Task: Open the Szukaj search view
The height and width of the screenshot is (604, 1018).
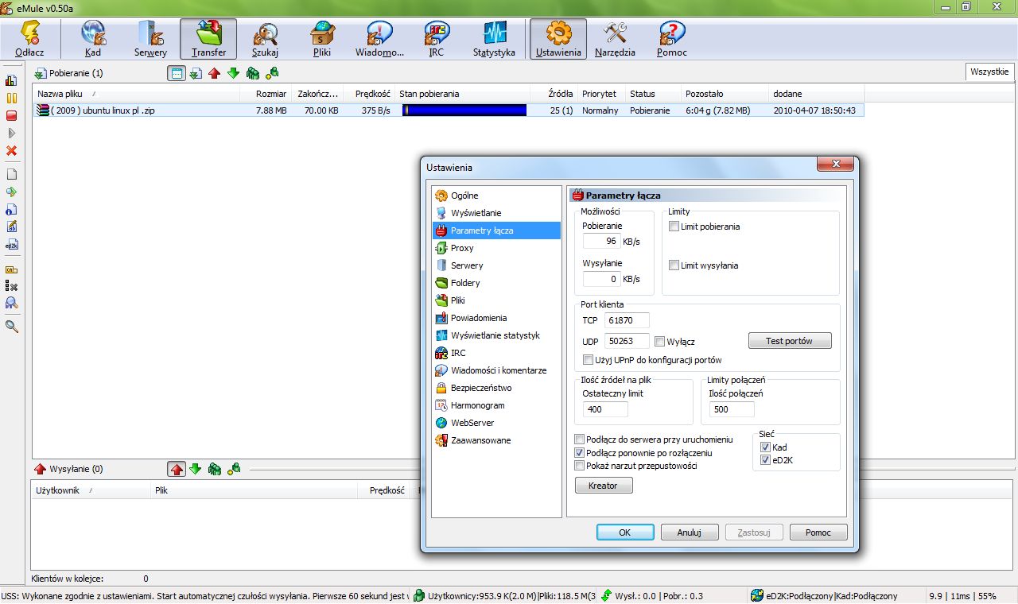Action: pyautogui.click(x=266, y=39)
